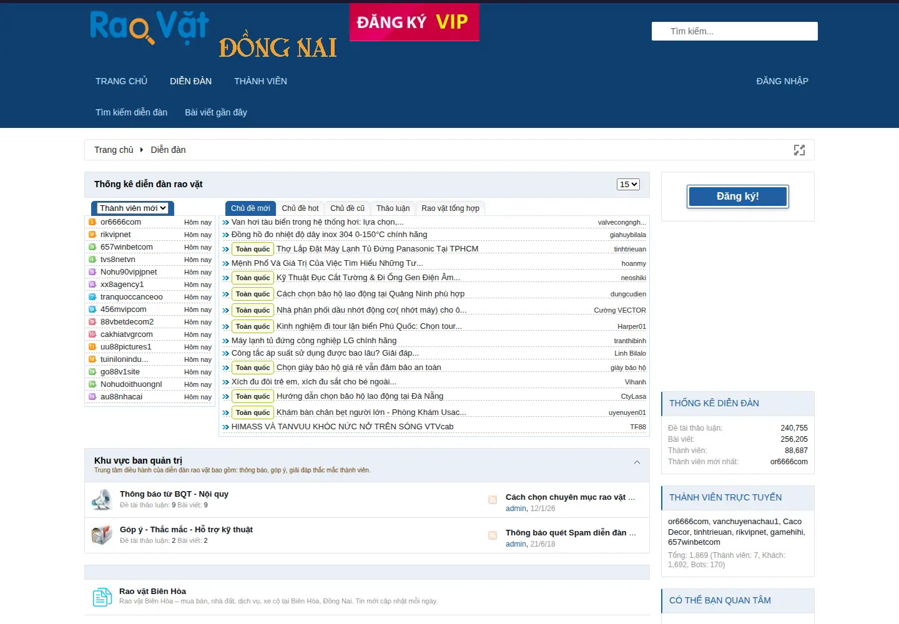Click avatar icon next to rikvipnet
Image resolution: width=899 pixels, height=624 pixels.
[92, 235]
